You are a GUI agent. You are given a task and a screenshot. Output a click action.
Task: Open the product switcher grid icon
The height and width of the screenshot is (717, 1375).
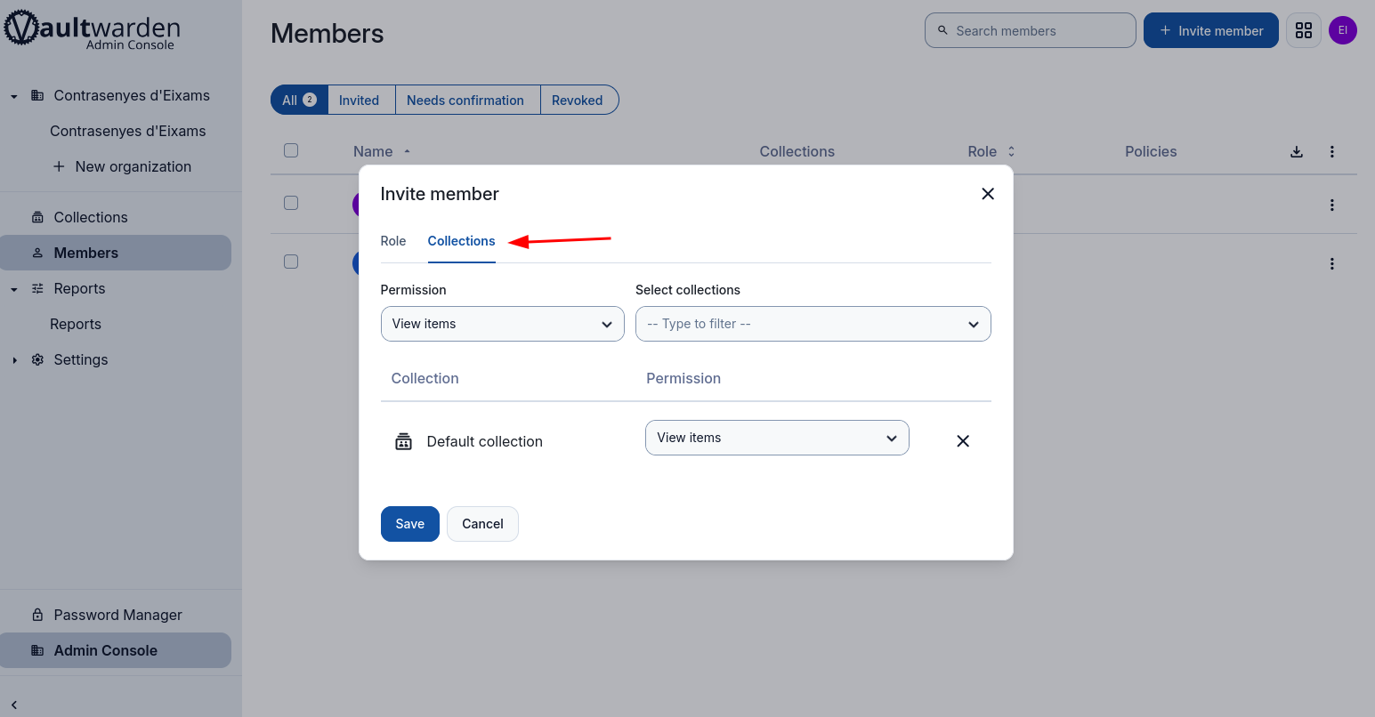click(x=1304, y=30)
